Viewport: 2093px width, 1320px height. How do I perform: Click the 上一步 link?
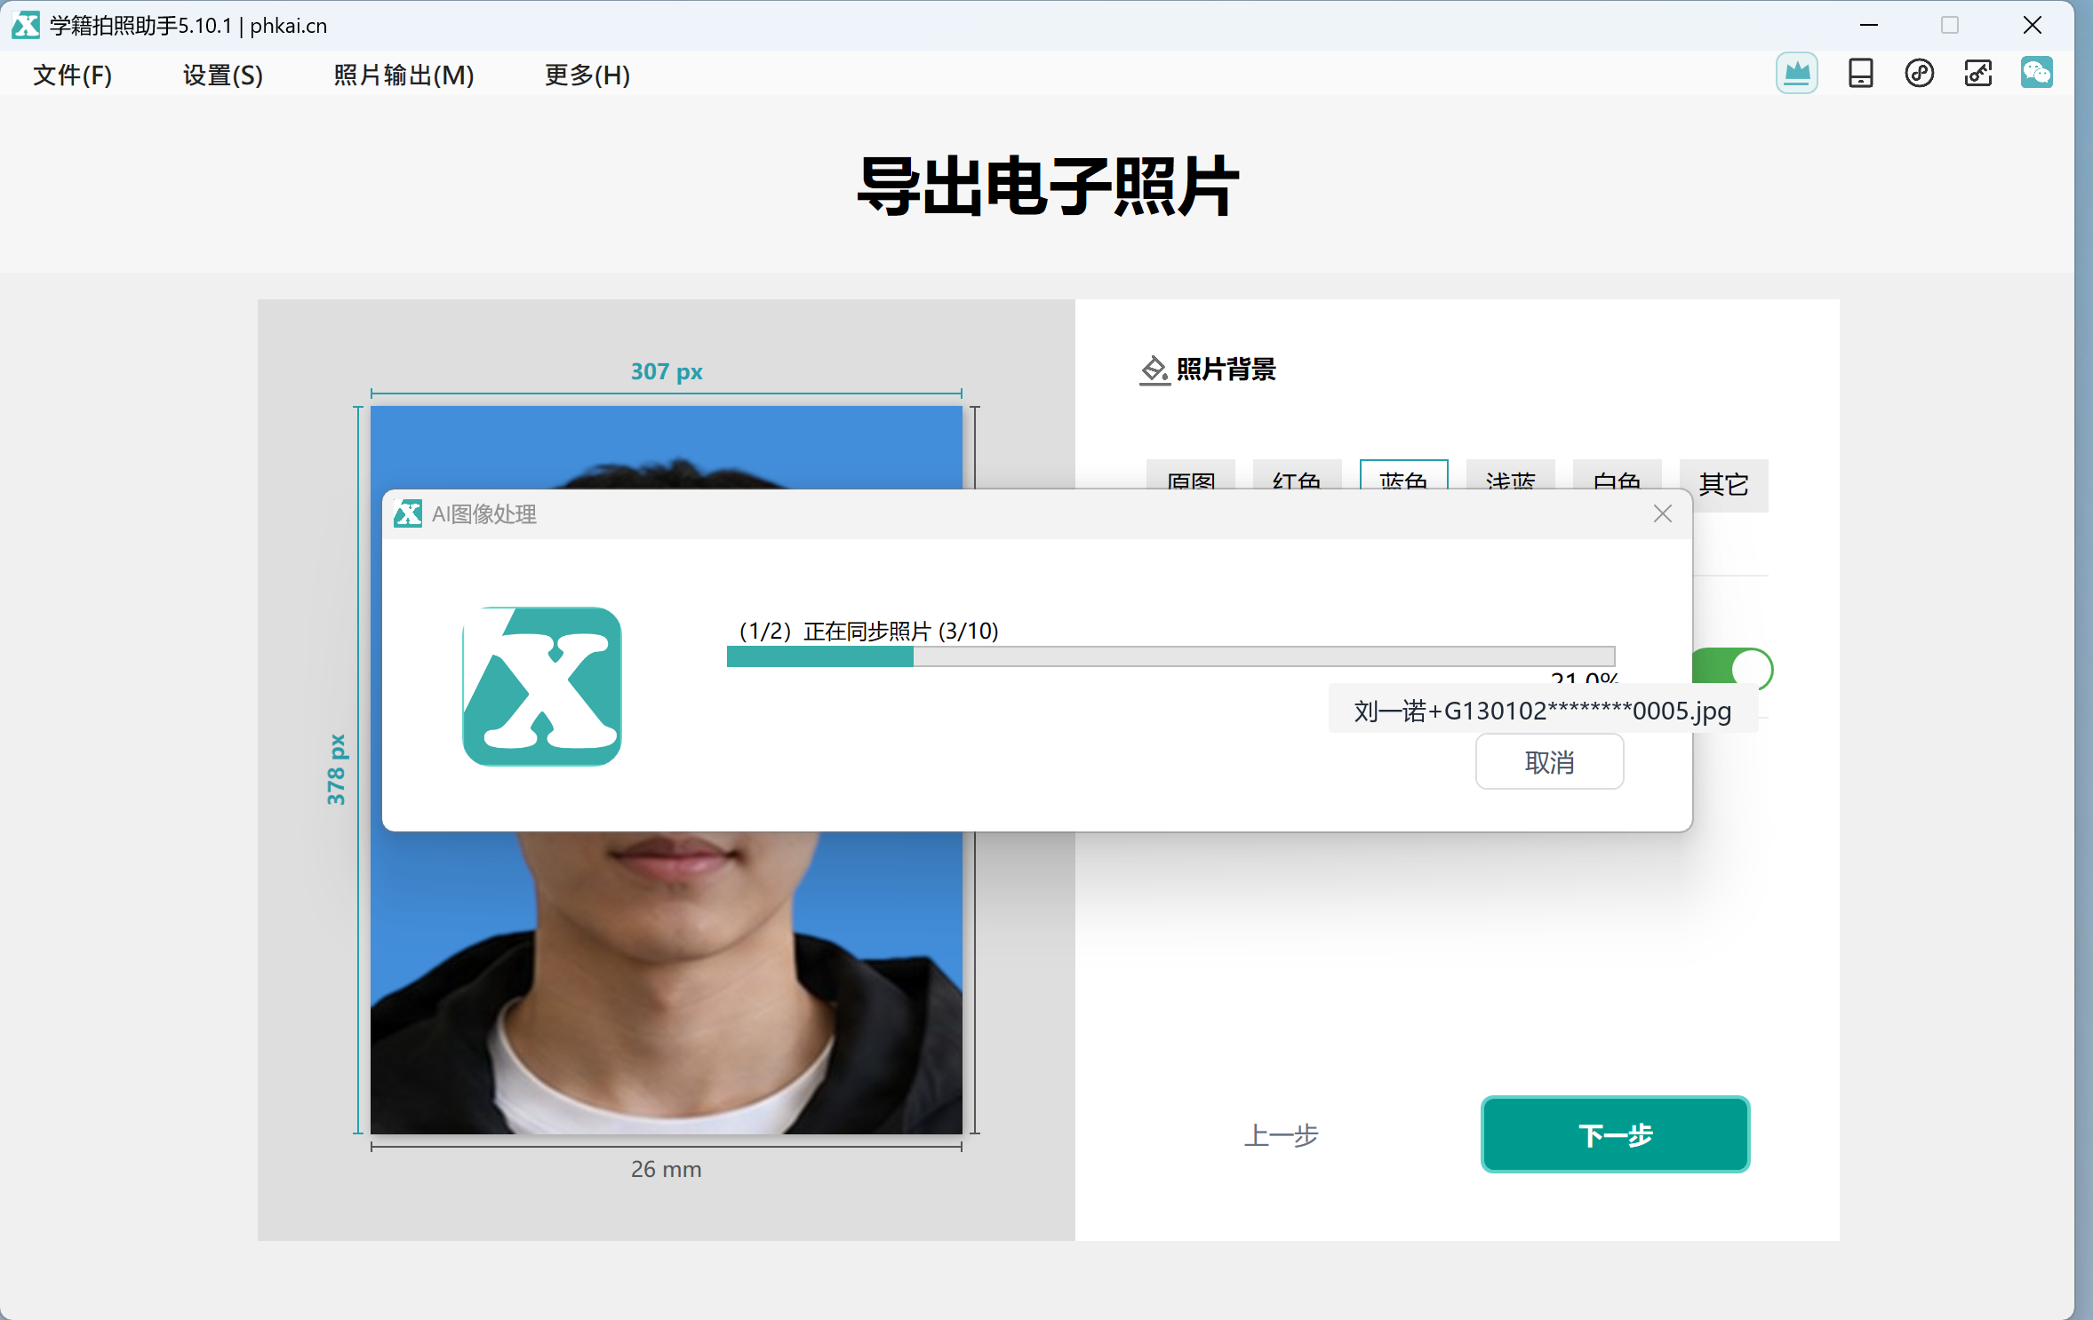[x=1281, y=1134]
